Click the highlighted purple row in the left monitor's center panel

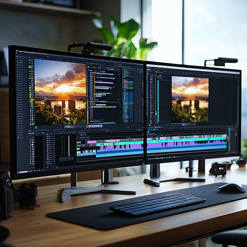coord(104,83)
